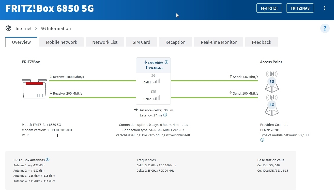Click the 'Verschlüsselung' encryption status line
The height and width of the screenshot is (195, 334).
point(154,135)
